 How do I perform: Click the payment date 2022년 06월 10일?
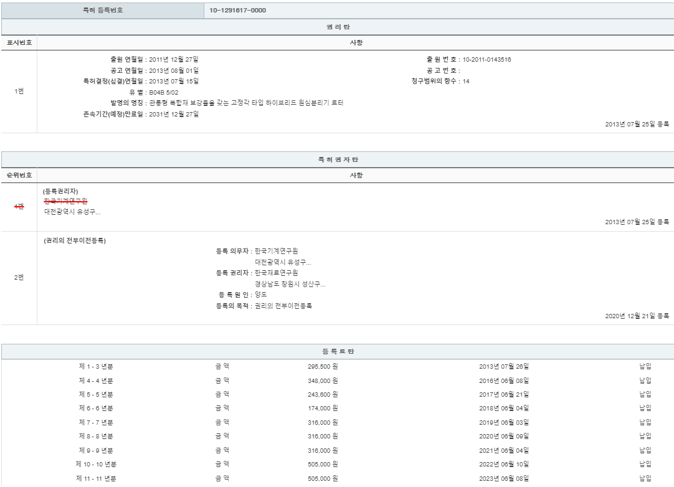click(503, 464)
